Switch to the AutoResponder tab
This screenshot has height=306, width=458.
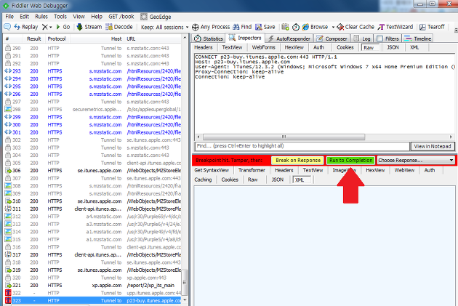coord(289,39)
